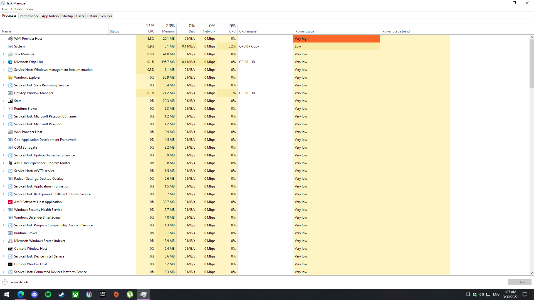Expand Service Host: State Repository Service
534x300 pixels.
click(x=3, y=85)
